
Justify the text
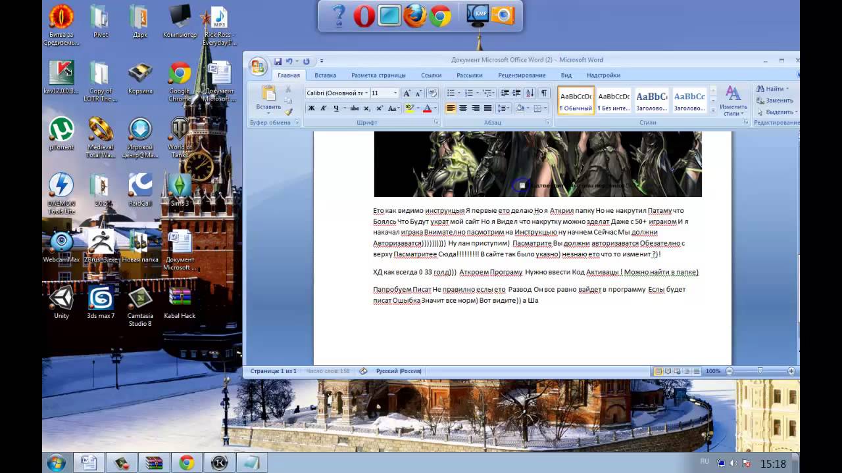click(x=487, y=108)
